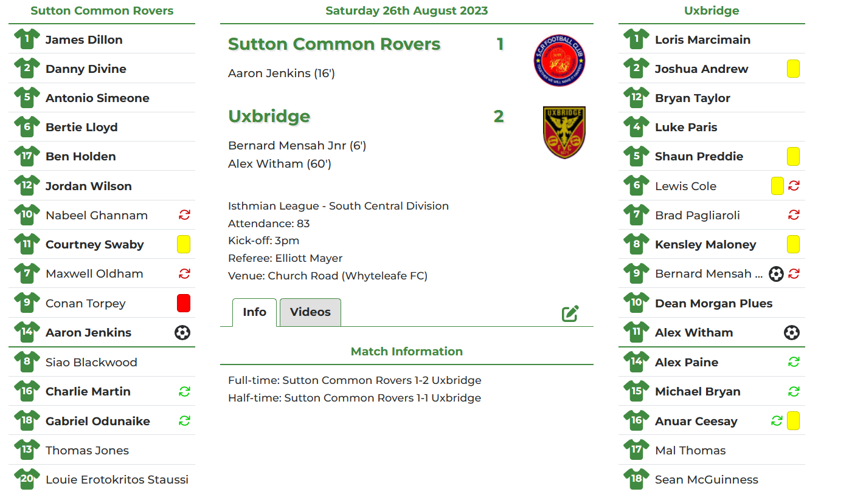Click the substitution icon next to Brad Pagliaroli
Image resolution: width=866 pixels, height=503 pixels.
pyautogui.click(x=793, y=214)
